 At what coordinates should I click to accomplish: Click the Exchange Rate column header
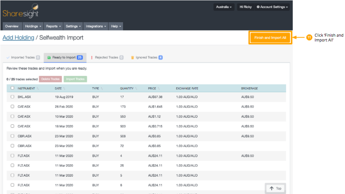[x=187, y=88]
